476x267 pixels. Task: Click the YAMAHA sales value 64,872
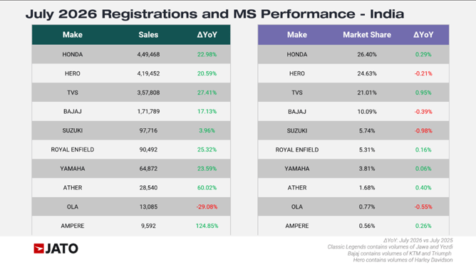[x=148, y=169]
